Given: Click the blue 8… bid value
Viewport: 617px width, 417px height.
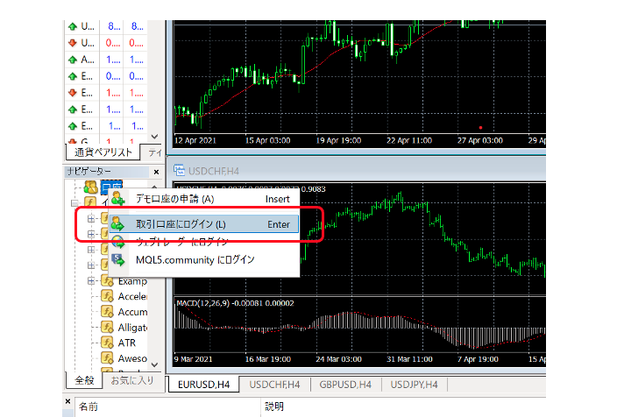Looking at the screenshot, I should click(x=114, y=26).
